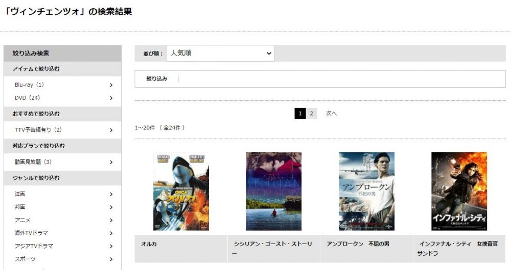
Task: Click おすすめで絞り込む section header
Action: click(x=62, y=114)
